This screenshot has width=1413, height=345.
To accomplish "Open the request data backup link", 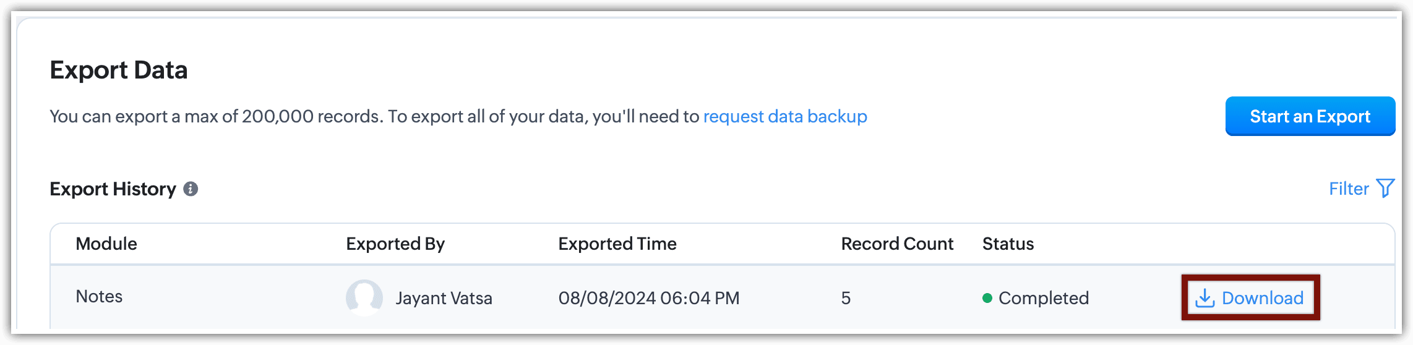I will click(x=784, y=116).
